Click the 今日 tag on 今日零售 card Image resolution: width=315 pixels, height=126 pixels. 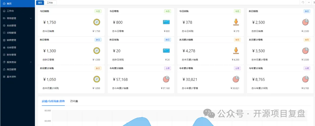pyautogui.click(x=167, y=11)
